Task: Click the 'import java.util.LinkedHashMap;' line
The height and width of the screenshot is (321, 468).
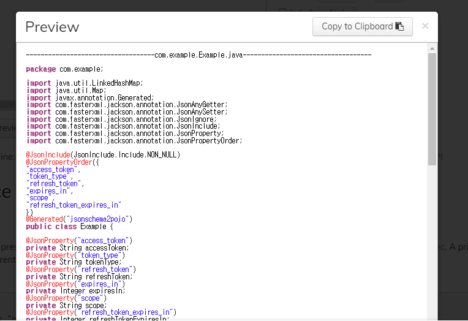Action: tap(85, 83)
